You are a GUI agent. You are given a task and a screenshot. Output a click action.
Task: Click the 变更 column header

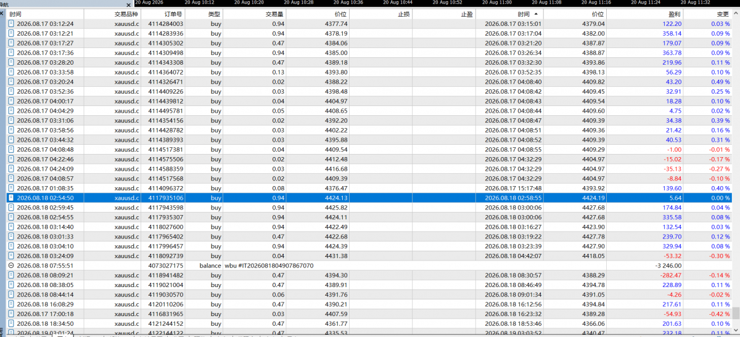click(724, 14)
